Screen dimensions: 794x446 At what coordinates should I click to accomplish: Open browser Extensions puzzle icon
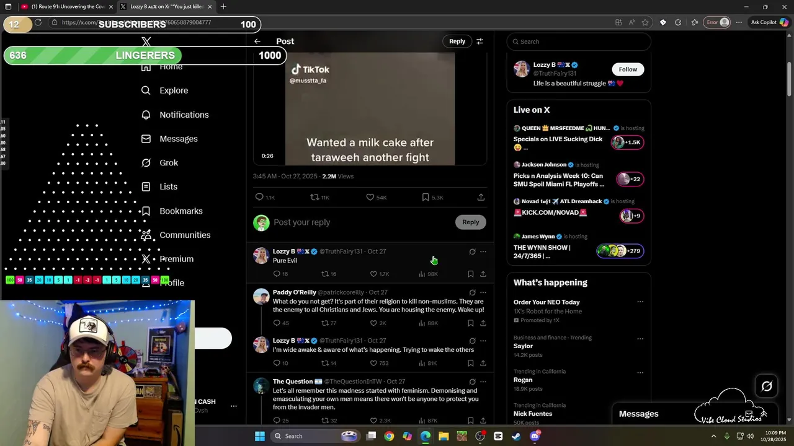678,22
